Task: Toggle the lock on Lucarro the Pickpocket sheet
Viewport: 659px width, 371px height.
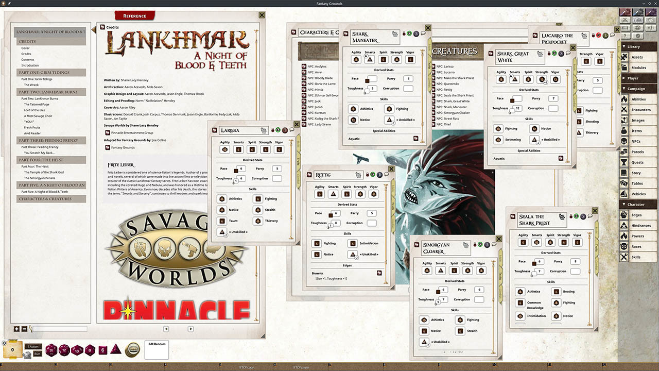Action: (x=593, y=35)
